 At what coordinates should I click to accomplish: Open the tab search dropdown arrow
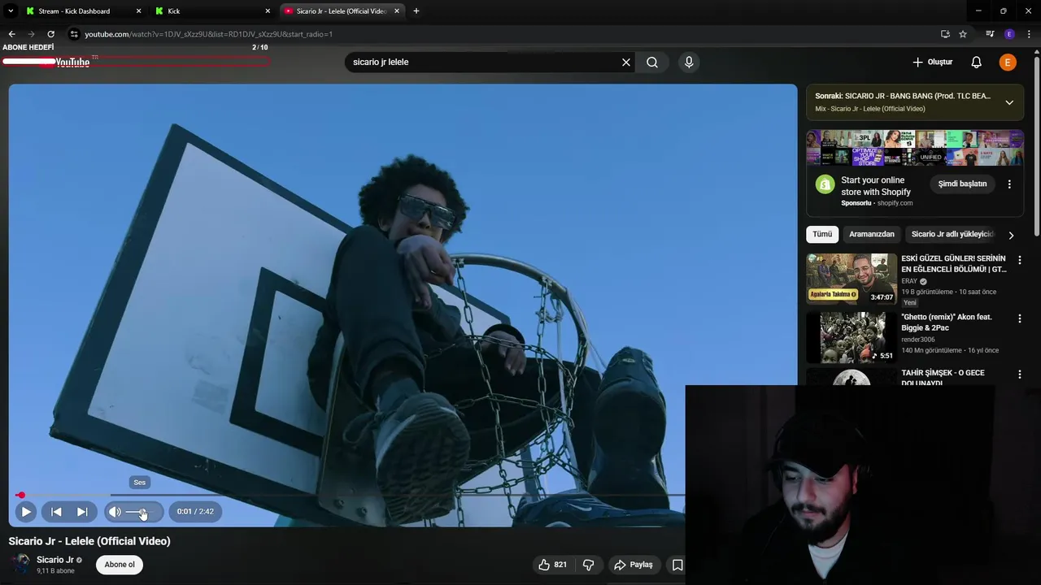pyautogui.click(x=11, y=11)
